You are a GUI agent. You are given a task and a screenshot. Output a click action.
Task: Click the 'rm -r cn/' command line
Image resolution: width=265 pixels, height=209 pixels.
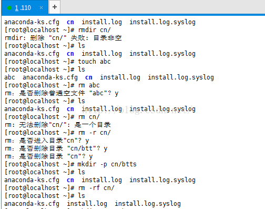[57, 133]
